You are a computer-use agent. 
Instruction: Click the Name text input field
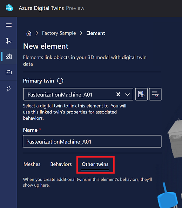[x=92, y=141]
